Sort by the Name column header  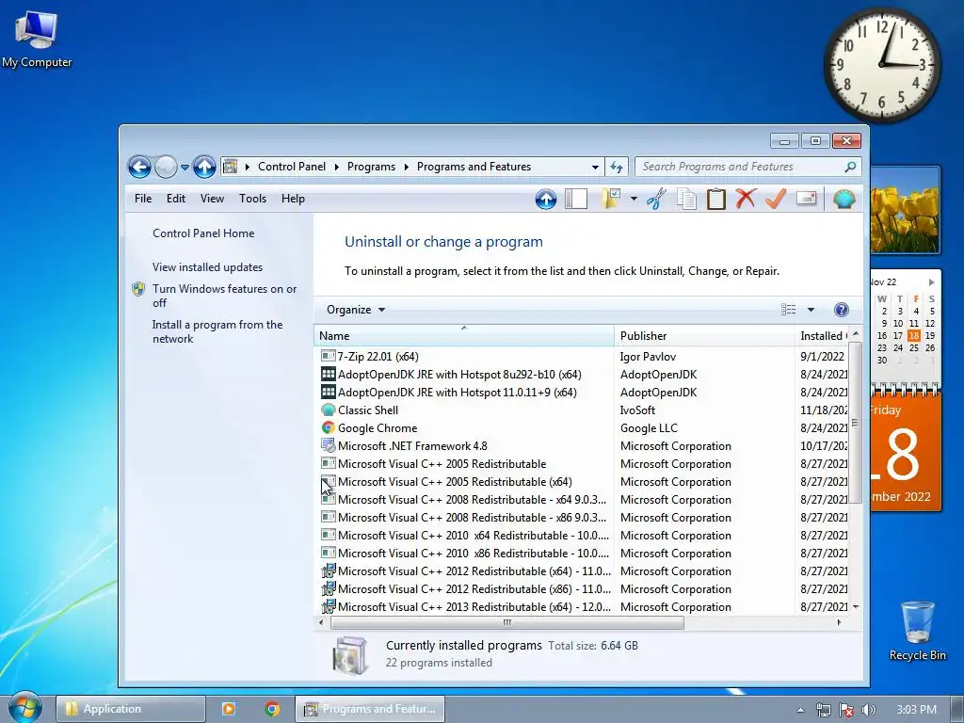463,336
